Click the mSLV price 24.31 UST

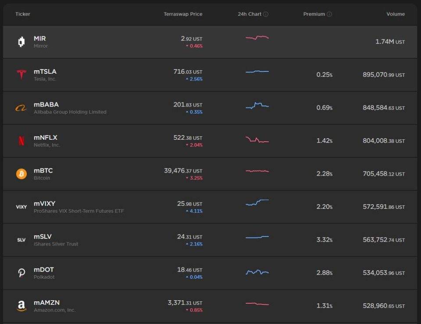[x=190, y=237]
